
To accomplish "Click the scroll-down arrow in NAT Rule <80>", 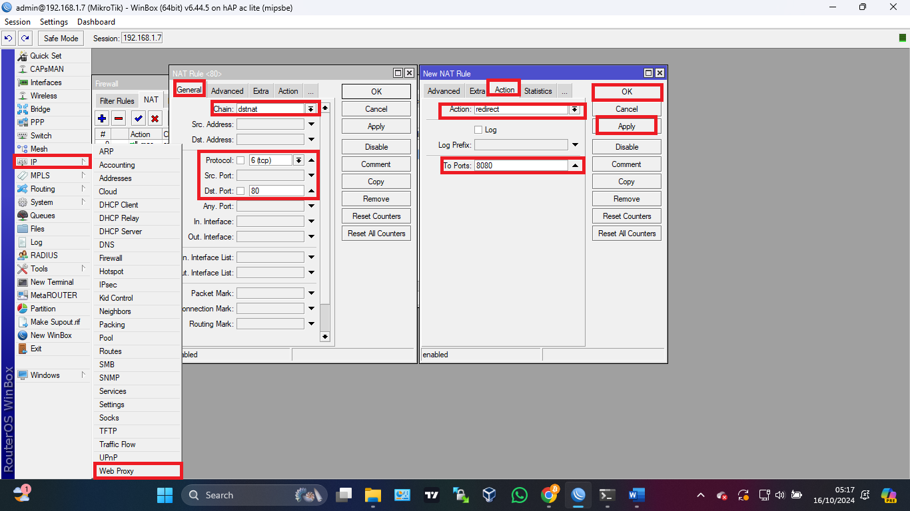I will (x=325, y=337).
